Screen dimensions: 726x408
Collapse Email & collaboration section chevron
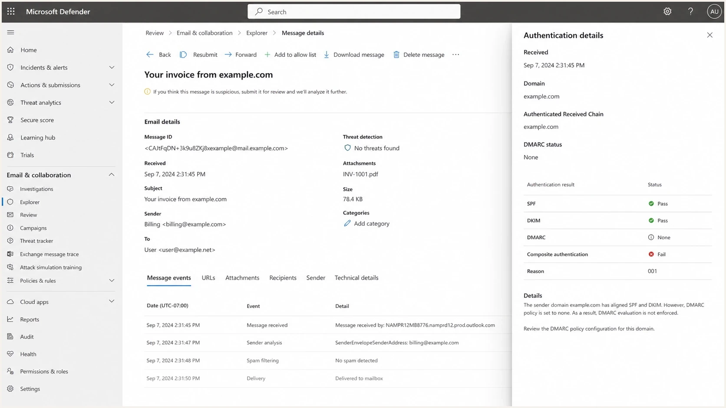point(112,175)
